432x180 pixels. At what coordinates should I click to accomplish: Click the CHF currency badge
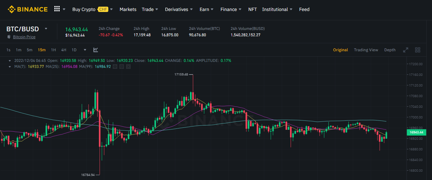[103, 9]
